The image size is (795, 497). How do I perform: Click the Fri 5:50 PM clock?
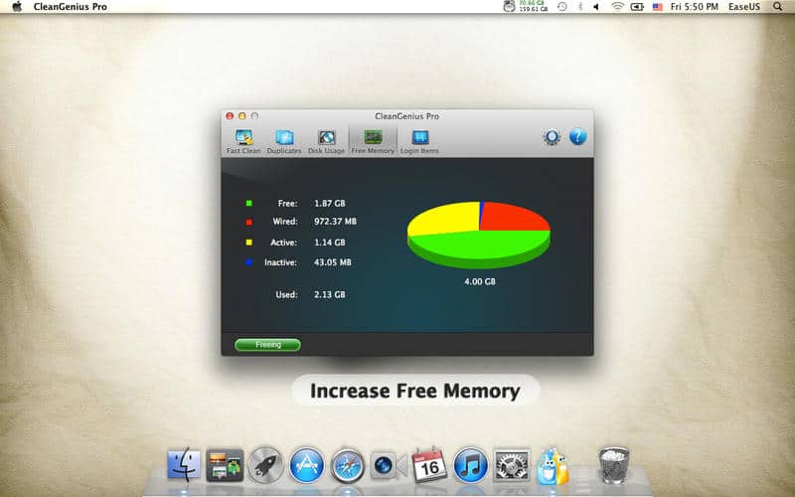click(x=694, y=7)
